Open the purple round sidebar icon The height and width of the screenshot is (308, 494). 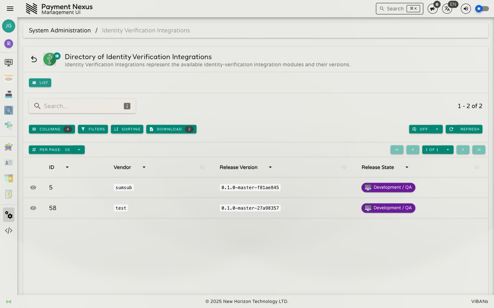click(9, 44)
